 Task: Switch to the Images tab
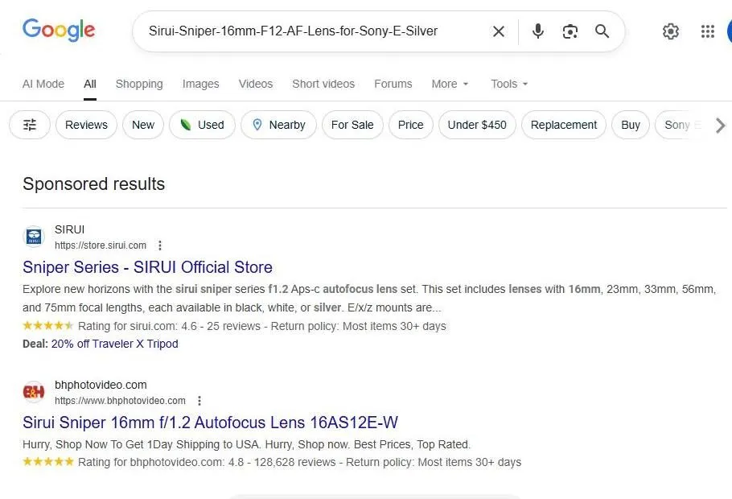[200, 84]
